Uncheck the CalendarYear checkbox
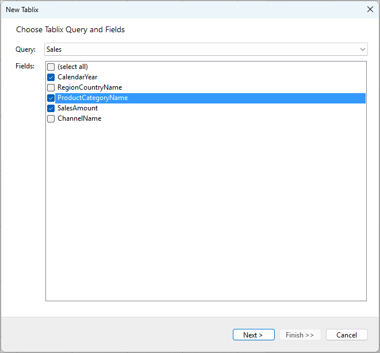The width and height of the screenshot is (380, 353). click(x=51, y=77)
